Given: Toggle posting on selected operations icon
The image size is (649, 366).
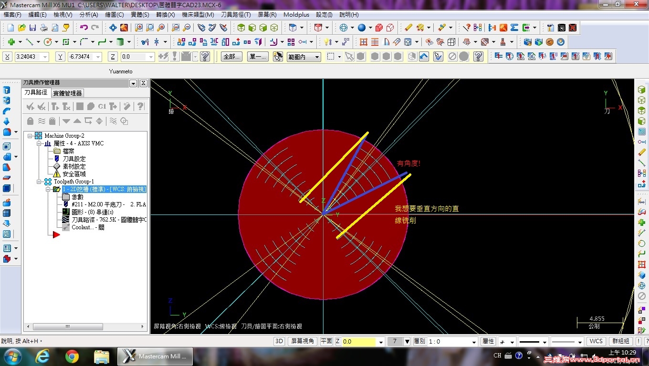Looking at the screenshot, I should (52, 121).
